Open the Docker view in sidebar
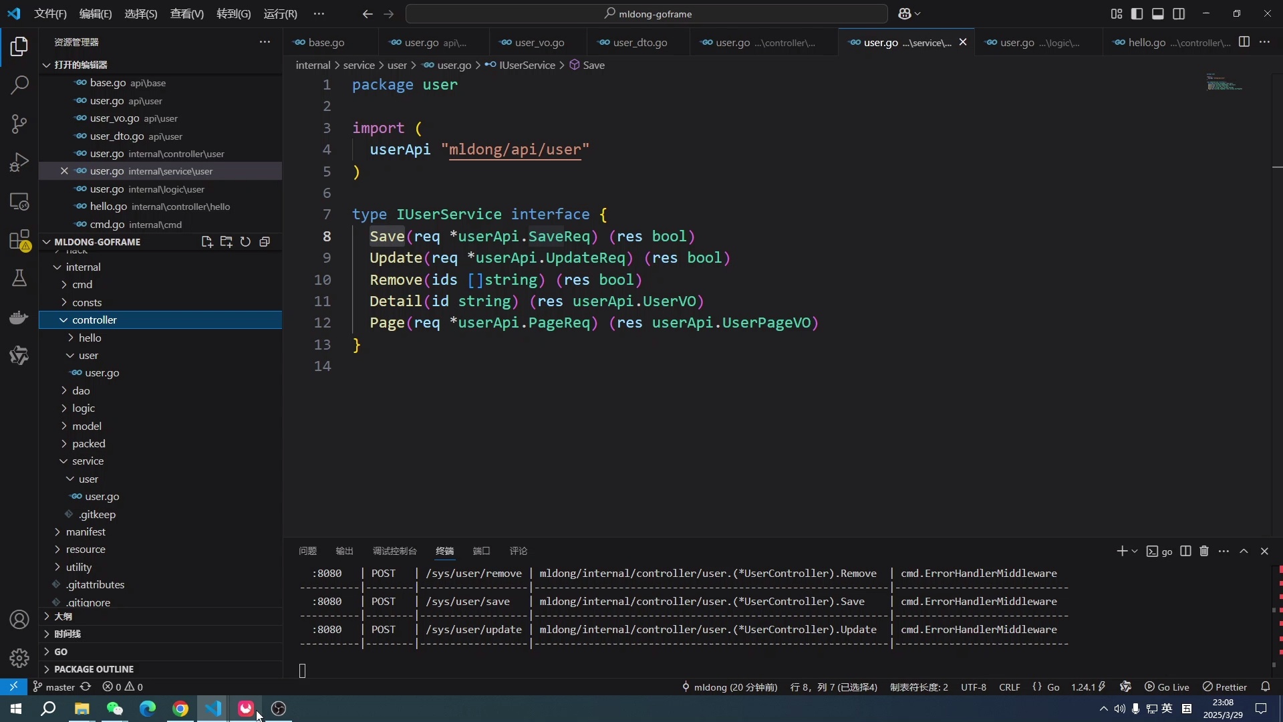This screenshot has width=1283, height=722. [x=19, y=317]
